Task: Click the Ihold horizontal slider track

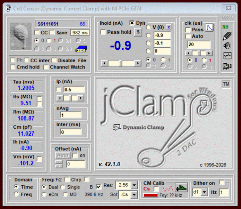Action: click(121, 63)
